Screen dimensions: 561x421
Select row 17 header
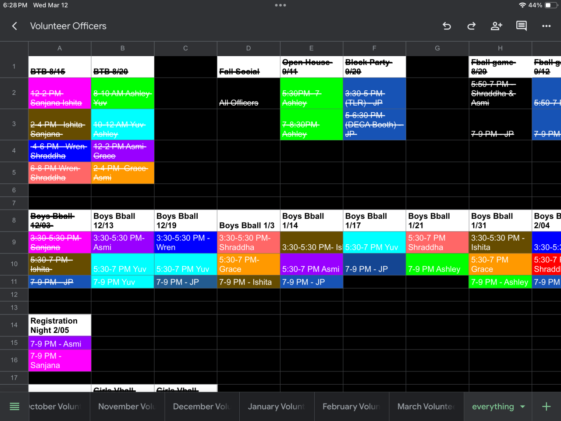pos(14,378)
